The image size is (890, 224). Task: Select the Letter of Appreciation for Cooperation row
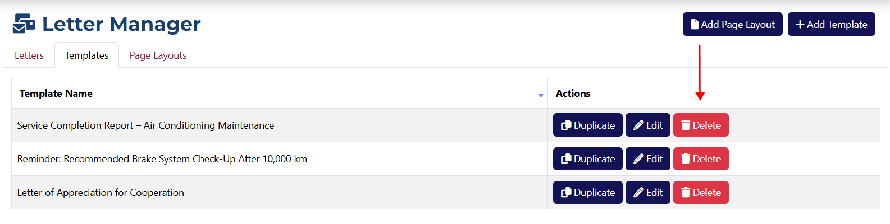click(x=101, y=193)
